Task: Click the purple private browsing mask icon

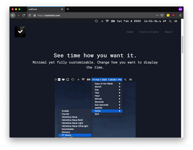Action: click(180, 9)
